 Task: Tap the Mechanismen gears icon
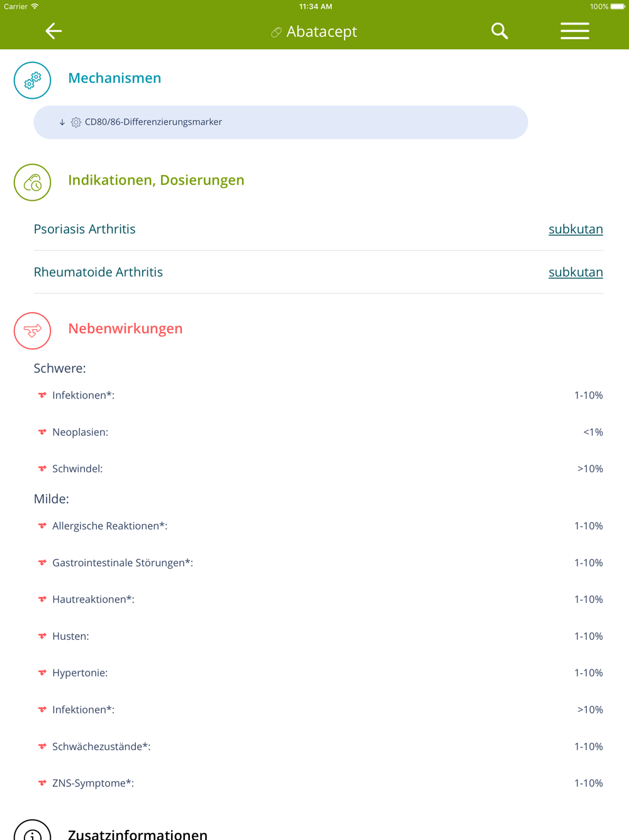point(33,80)
